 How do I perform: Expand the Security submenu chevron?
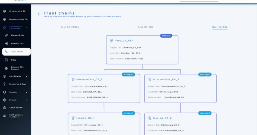[27, 92]
